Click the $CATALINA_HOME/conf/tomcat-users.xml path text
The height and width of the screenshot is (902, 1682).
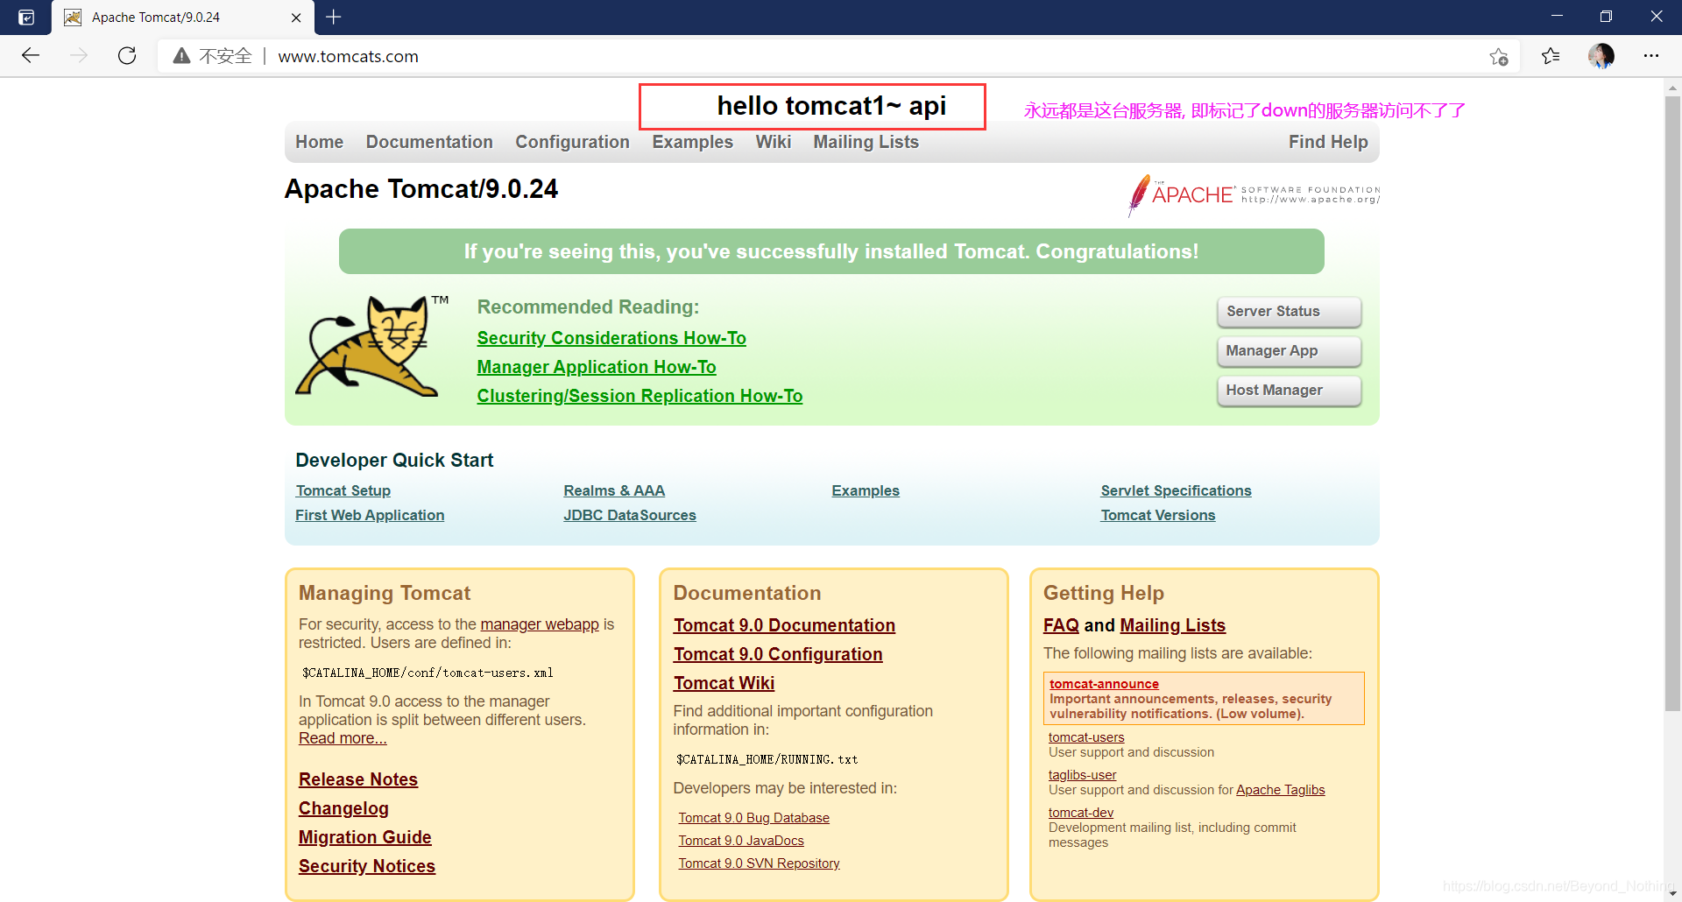[x=428, y=673]
